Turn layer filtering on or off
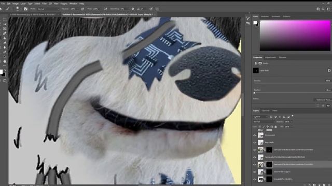 [293, 116]
